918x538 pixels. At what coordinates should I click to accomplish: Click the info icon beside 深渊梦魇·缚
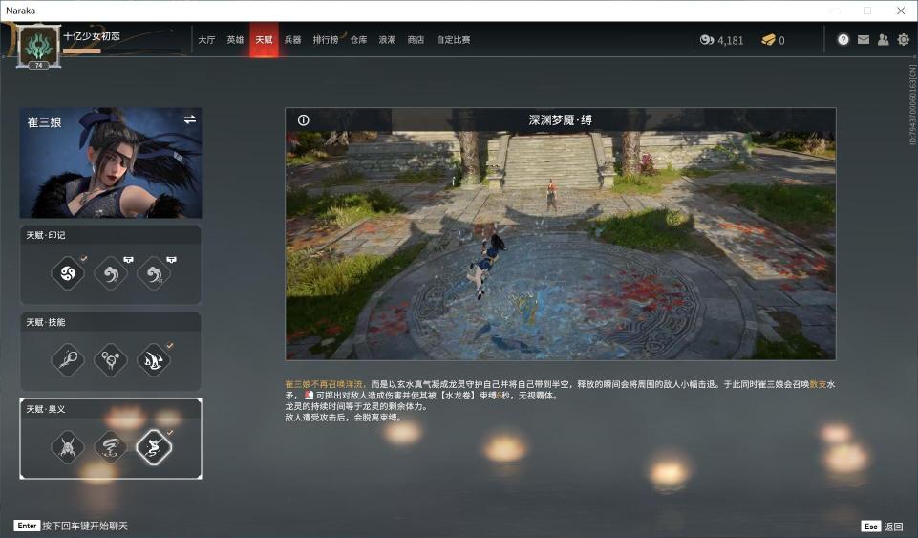tap(303, 120)
